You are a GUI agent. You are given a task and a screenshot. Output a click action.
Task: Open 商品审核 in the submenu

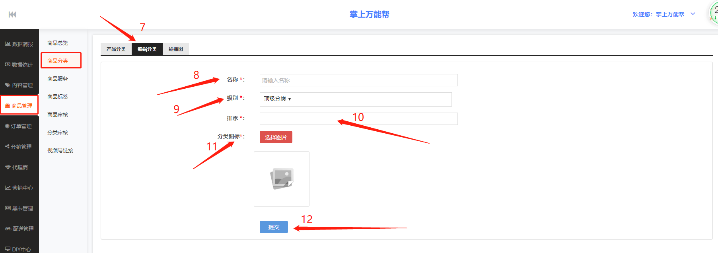[x=58, y=115]
